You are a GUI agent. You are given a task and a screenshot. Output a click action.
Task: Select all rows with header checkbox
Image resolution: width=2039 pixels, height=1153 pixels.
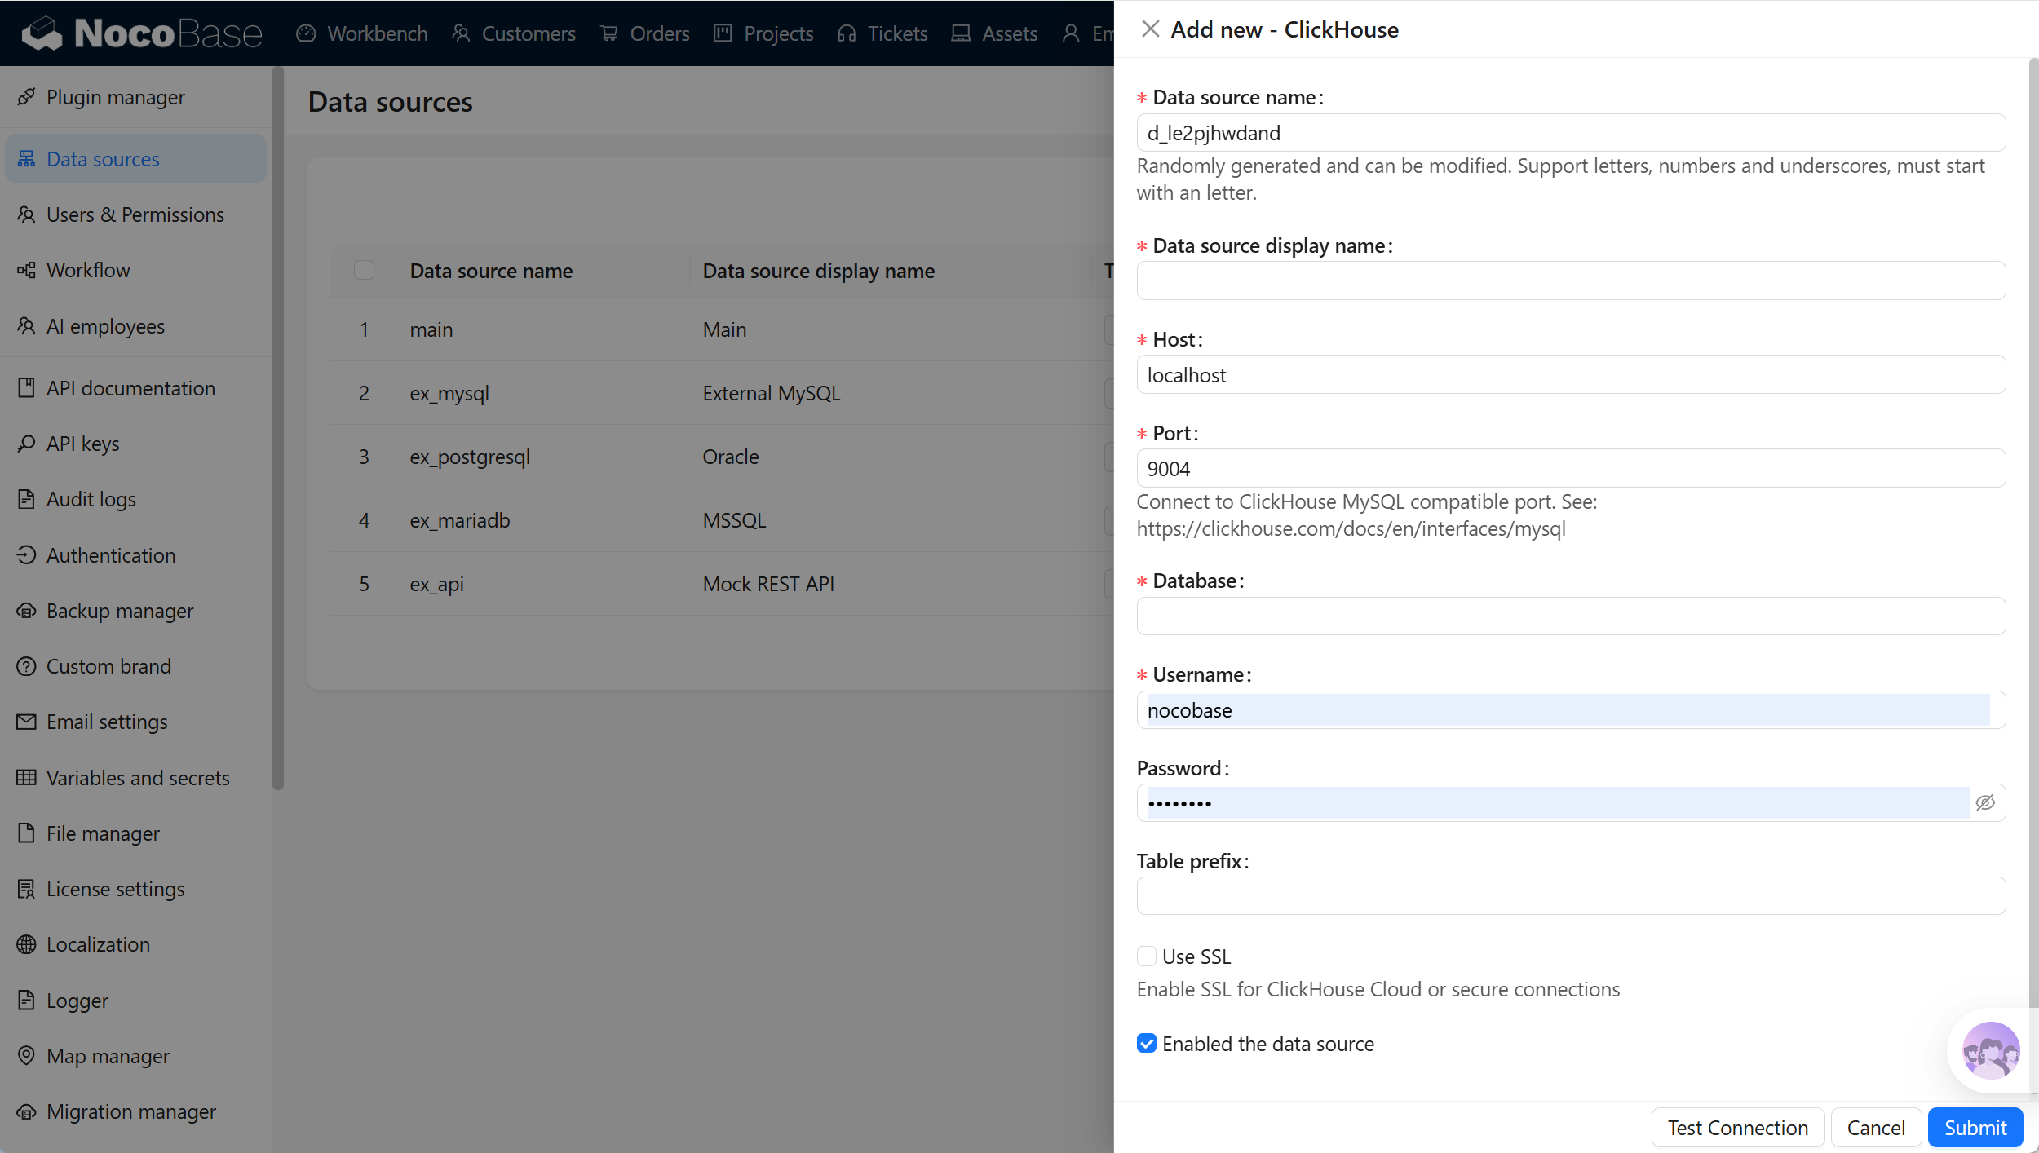coord(364,270)
